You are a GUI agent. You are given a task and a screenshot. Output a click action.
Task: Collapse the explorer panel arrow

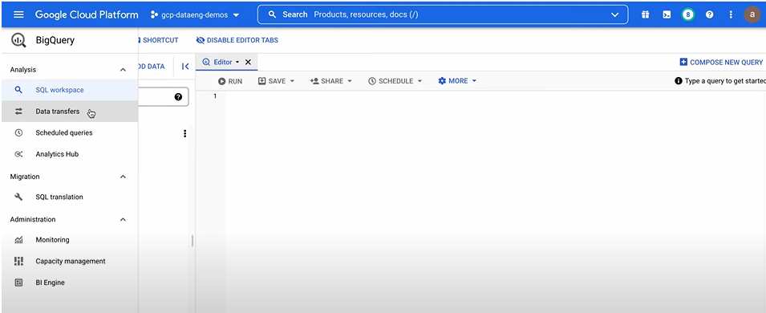[x=185, y=67]
